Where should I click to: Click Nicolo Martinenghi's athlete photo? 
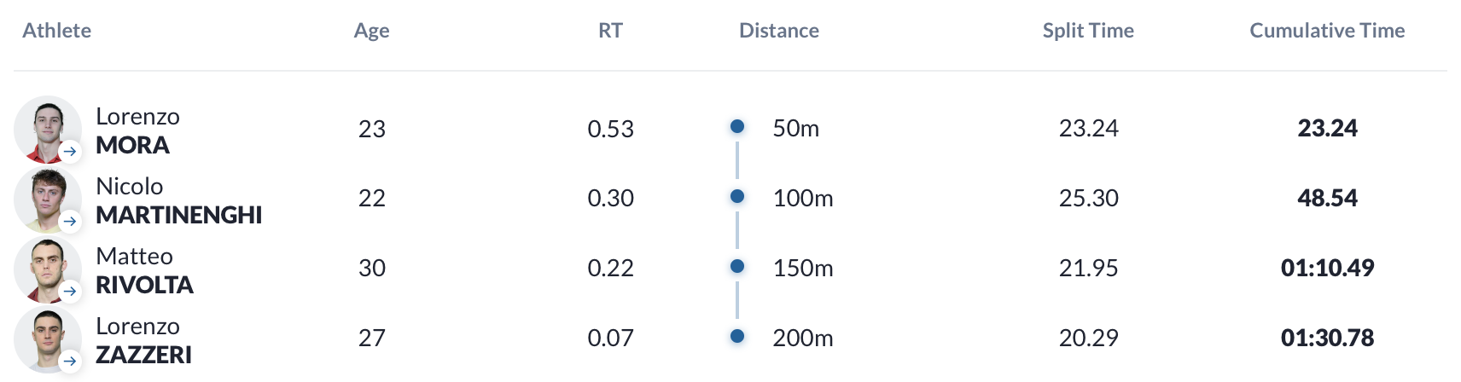[x=48, y=200]
